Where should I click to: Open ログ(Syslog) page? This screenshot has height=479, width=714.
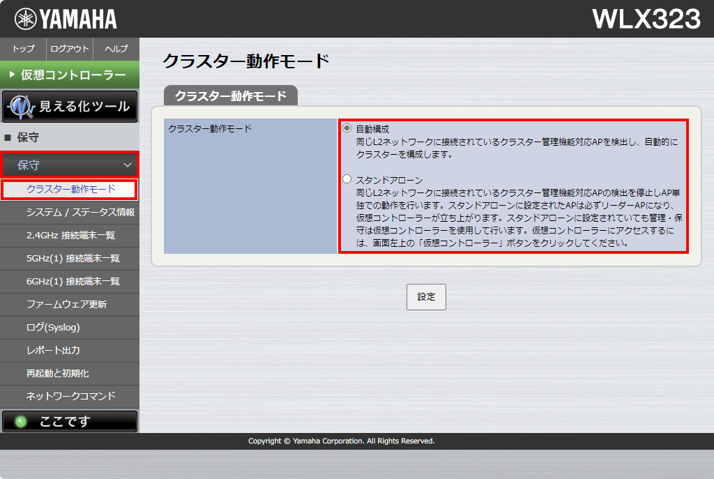(x=53, y=327)
